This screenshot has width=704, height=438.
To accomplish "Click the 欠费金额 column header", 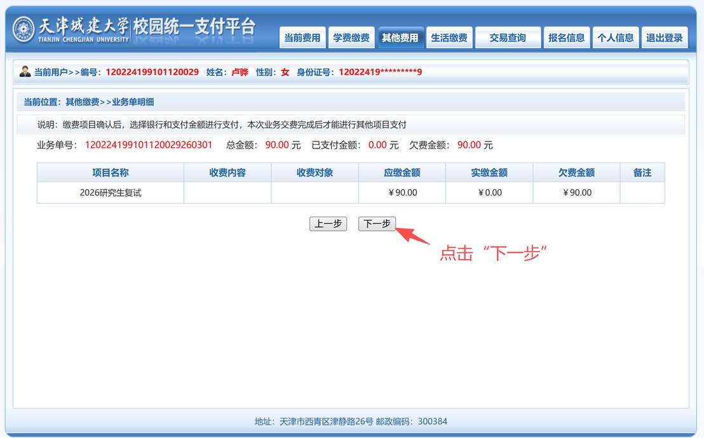I will (x=576, y=173).
